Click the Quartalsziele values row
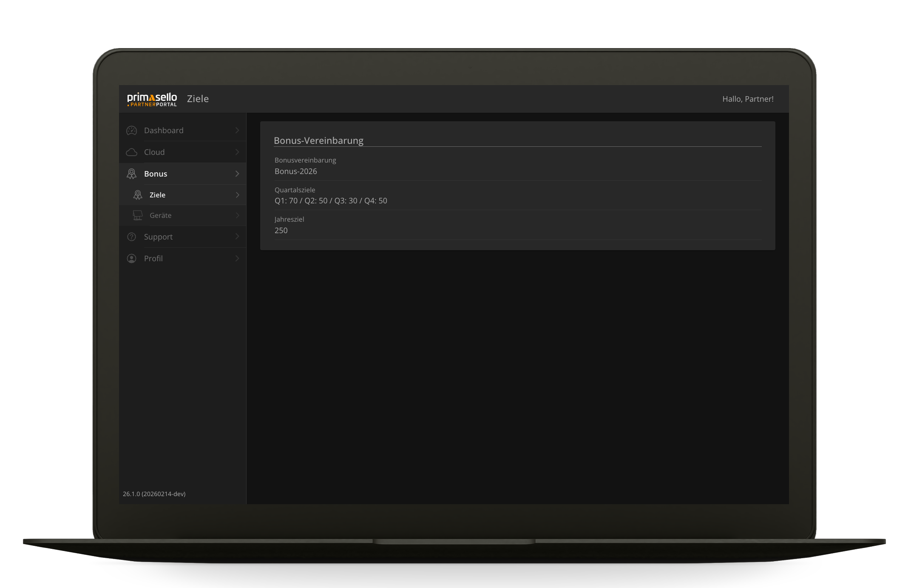This screenshot has height=588, width=911. tap(331, 201)
